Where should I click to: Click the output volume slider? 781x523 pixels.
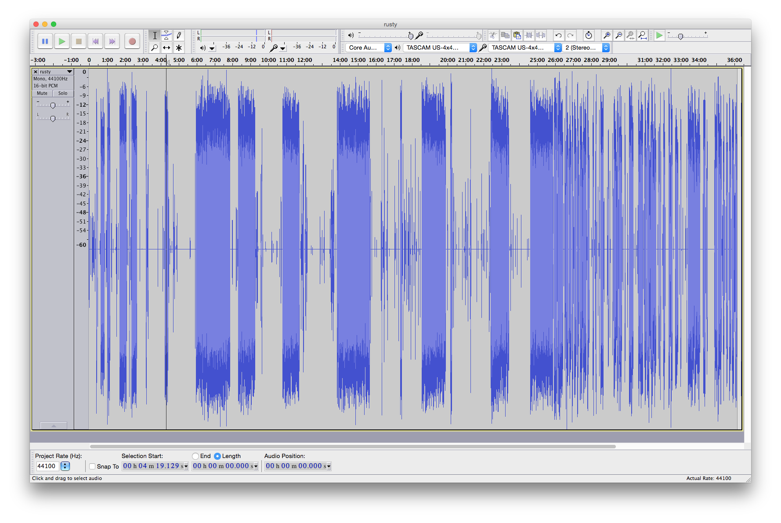[x=386, y=36]
